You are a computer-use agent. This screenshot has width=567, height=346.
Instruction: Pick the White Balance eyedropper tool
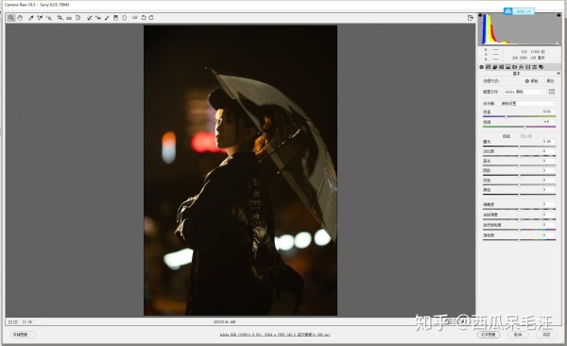pyautogui.click(x=31, y=18)
